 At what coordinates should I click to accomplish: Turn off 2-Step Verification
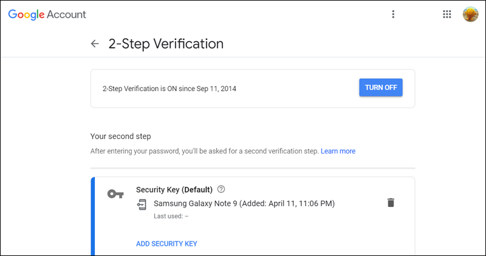click(381, 87)
